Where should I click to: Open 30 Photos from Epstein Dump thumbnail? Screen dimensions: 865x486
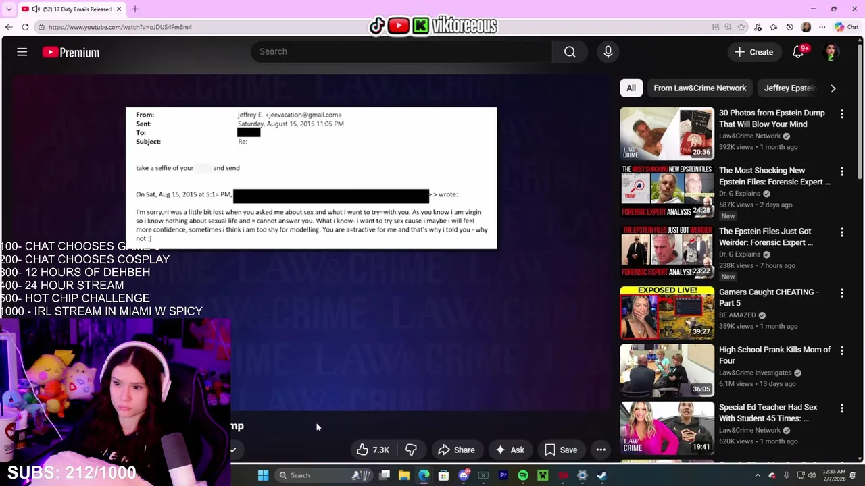pyautogui.click(x=667, y=133)
